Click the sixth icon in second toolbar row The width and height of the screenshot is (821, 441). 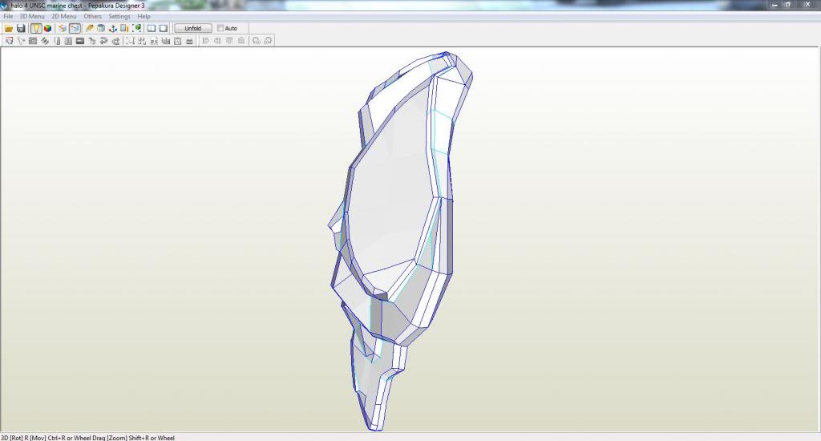[x=68, y=41]
